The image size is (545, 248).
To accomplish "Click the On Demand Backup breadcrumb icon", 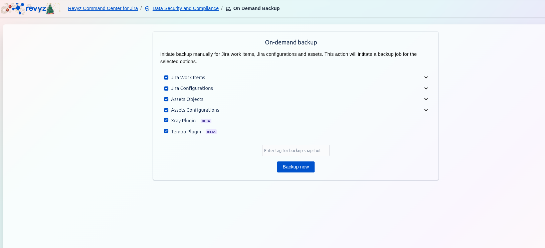I will 228,9.
